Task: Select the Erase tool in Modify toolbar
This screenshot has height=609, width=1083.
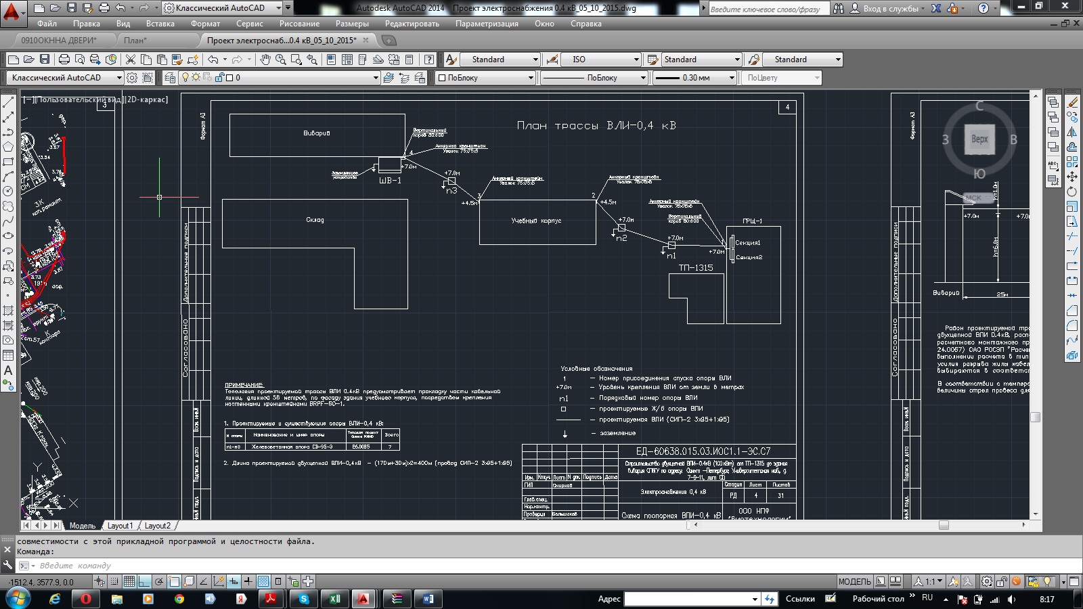Action: 1072,103
